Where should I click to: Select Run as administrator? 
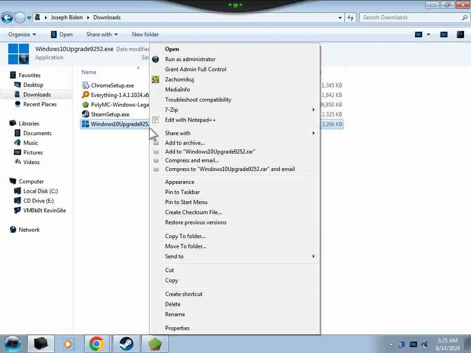[x=190, y=59]
